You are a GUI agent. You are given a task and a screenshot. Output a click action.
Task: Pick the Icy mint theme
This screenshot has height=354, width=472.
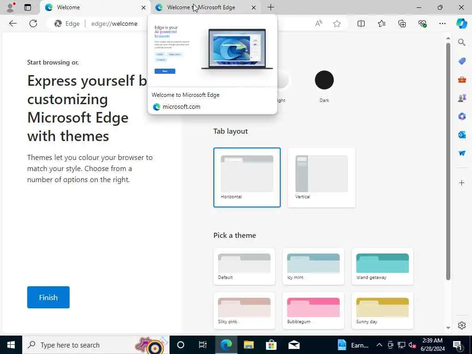click(313, 266)
